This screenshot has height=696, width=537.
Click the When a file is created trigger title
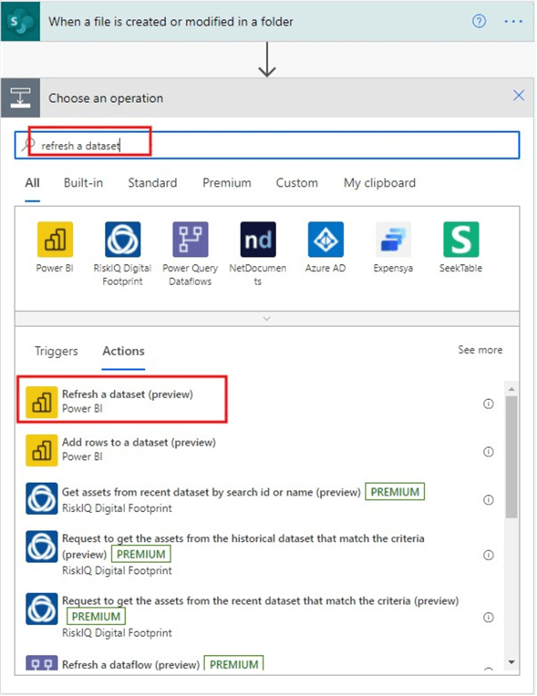170,21
